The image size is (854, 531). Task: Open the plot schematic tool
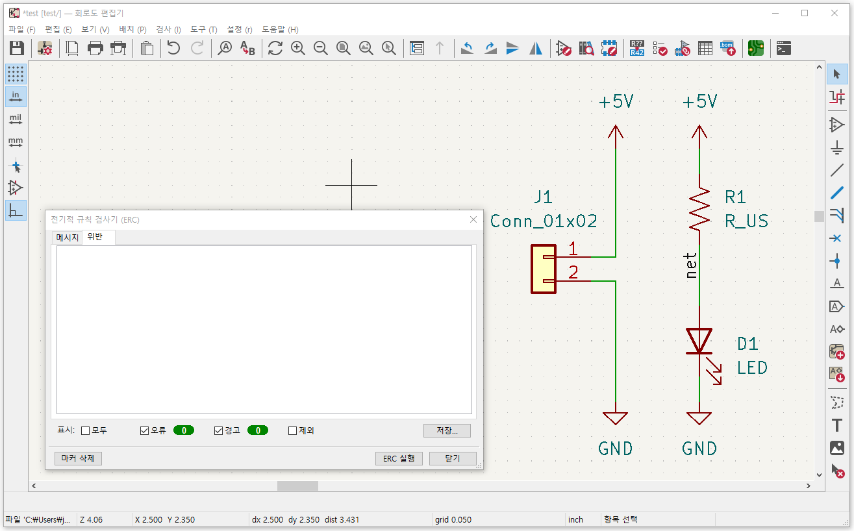pos(118,48)
